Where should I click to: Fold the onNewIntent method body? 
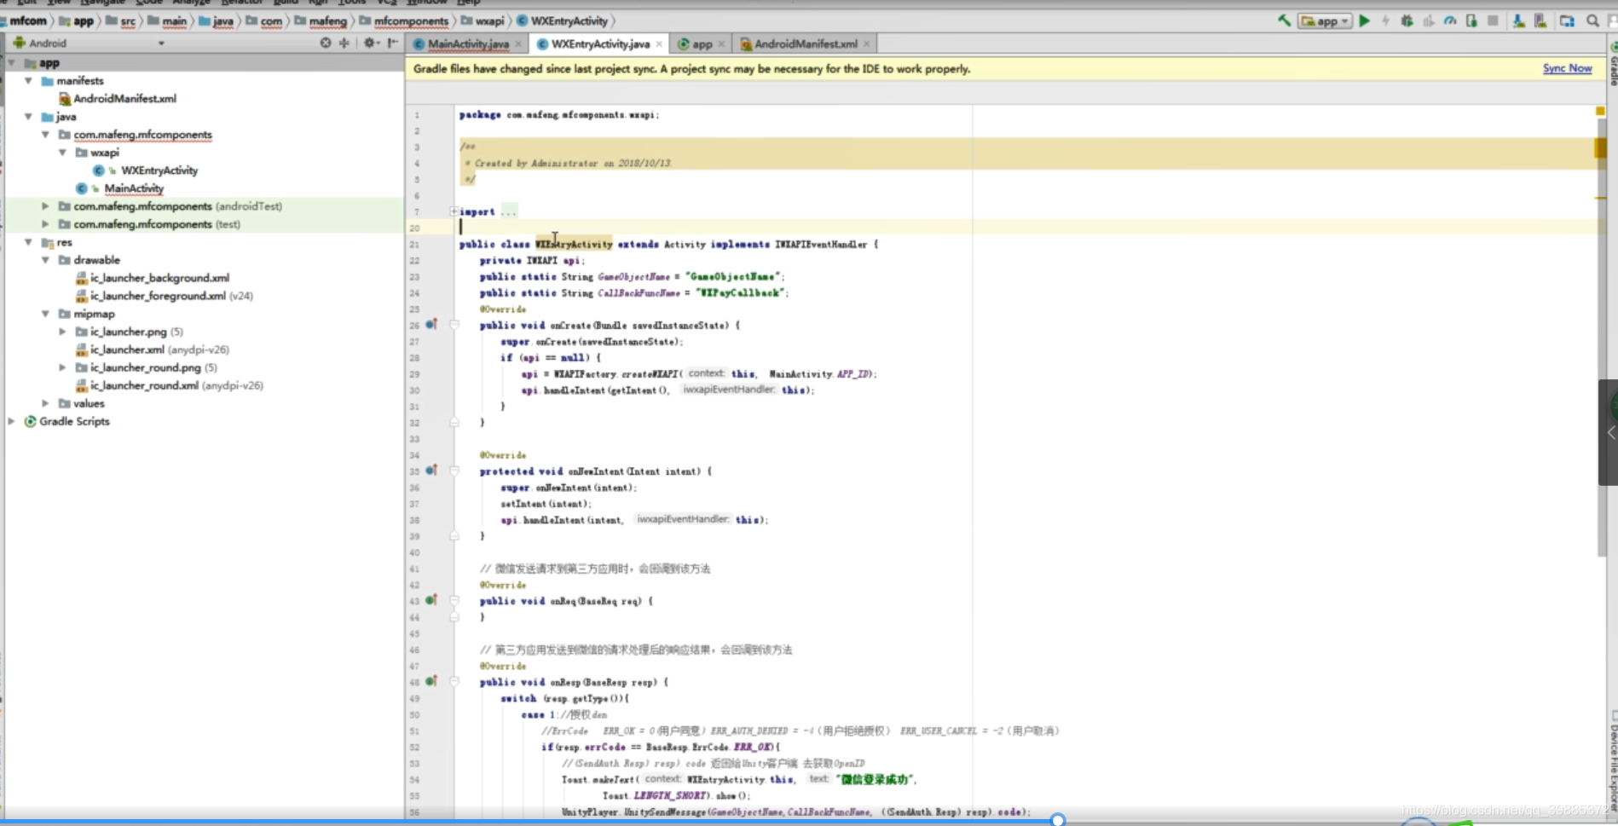454,471
